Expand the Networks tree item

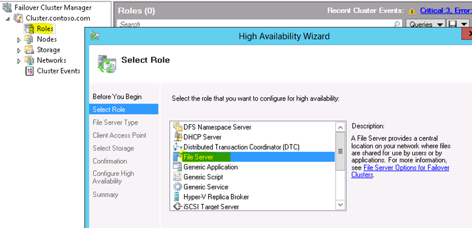coord(19,61)
